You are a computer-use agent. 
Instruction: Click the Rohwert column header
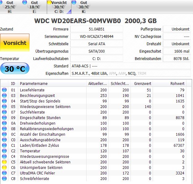point(170,84)
